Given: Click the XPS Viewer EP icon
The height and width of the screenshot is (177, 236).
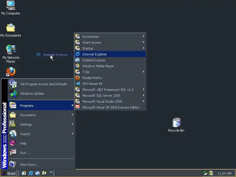Looking at the screenshot, I should pos(78,83).
